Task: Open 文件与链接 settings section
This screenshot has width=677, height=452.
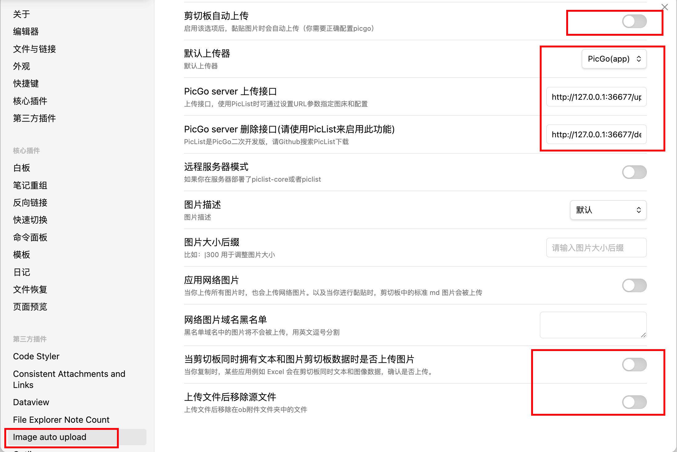Action: point(34,49)
